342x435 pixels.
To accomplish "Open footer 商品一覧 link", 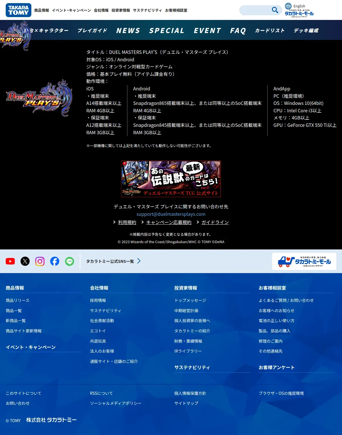I will pos(14,311).
